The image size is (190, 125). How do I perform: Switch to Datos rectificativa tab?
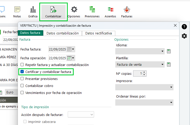tap(98, 33)
